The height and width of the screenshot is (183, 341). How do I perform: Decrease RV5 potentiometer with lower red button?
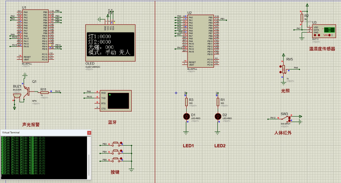(280, 72)
